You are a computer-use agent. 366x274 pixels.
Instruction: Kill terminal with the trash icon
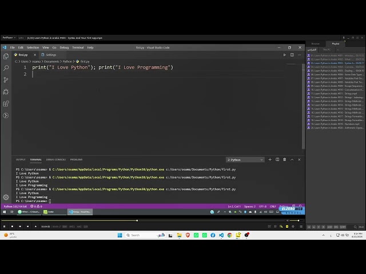click(285, 160)
